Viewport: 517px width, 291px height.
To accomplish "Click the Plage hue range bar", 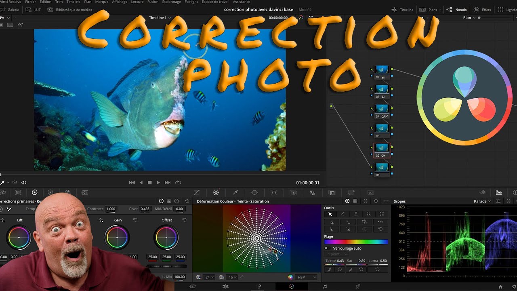I will (356, 242).
